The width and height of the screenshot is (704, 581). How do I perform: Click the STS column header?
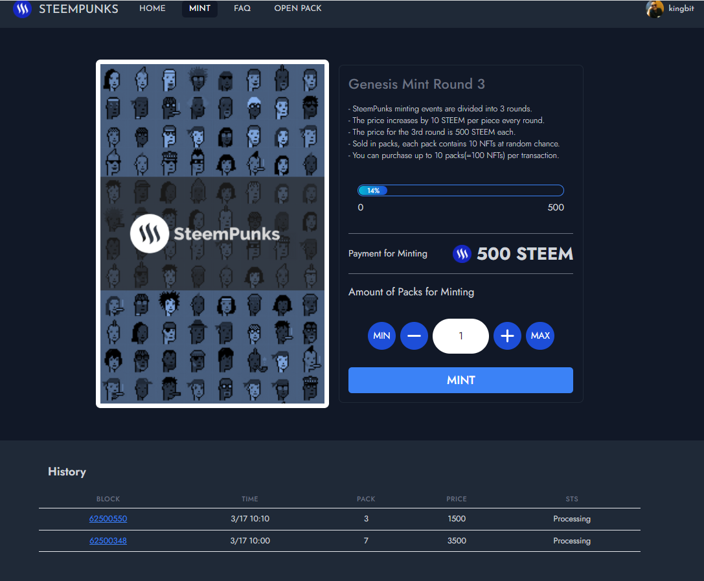571,499
